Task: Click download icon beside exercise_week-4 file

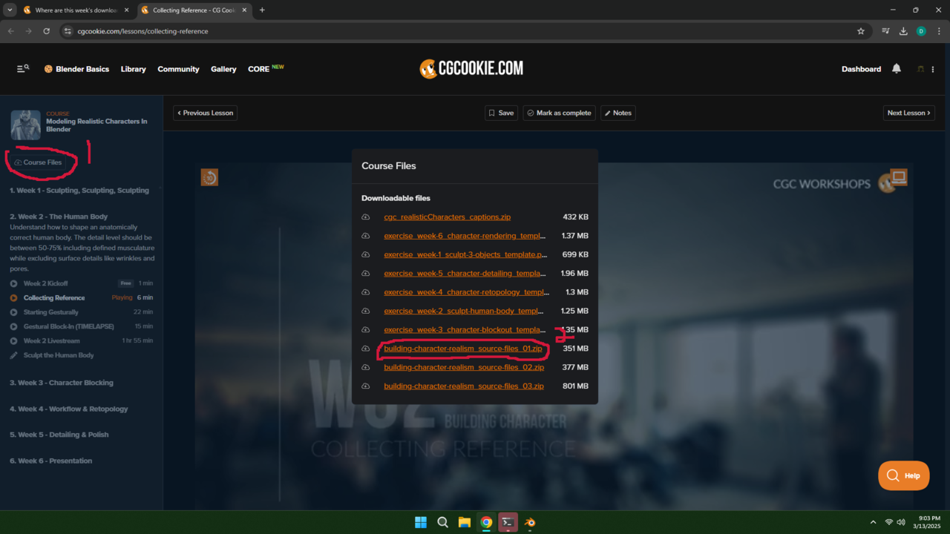Action: click(366, 292)
